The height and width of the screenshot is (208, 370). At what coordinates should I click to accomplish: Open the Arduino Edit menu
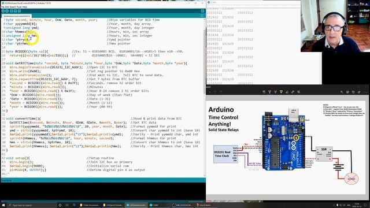[6, 7]
